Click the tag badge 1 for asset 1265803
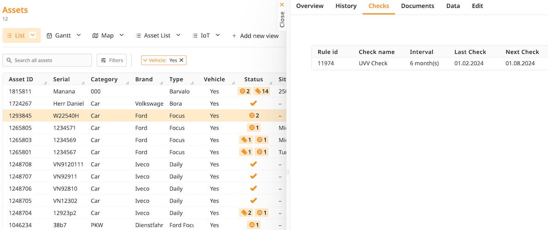Viewport: 548px width, 230px height. click(246, 140)
